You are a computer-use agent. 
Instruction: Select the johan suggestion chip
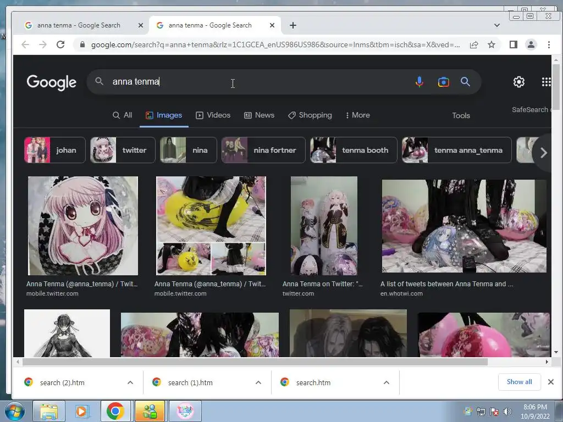pos(55,150)
